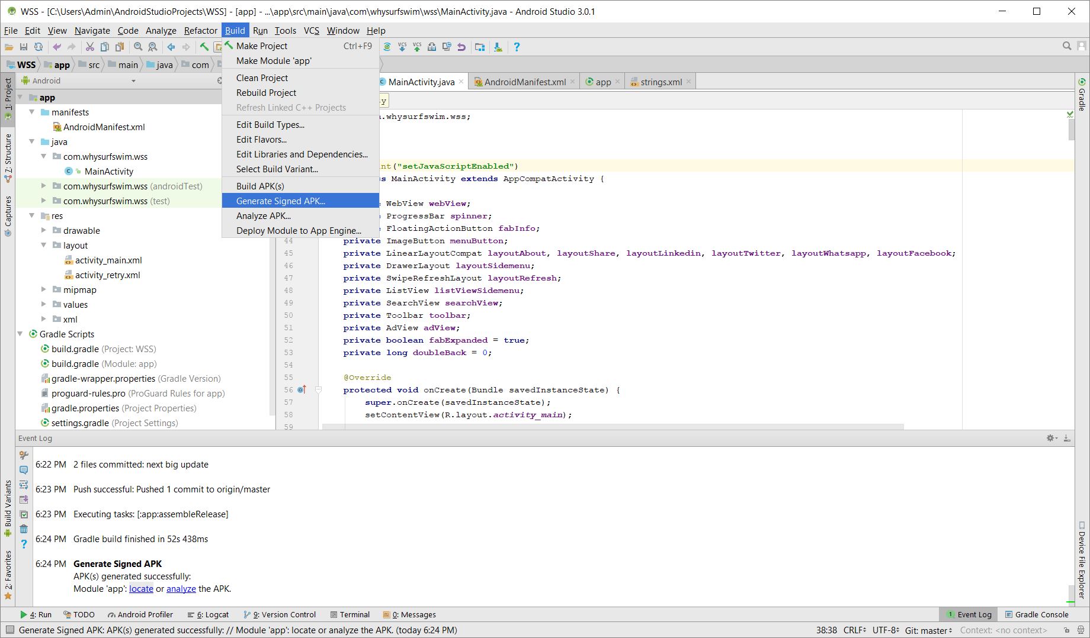1090x638 pixels.
Task: Switch to the AndroidManifest.xml tab
Action: pyautogui.click(x=524, y=82)
